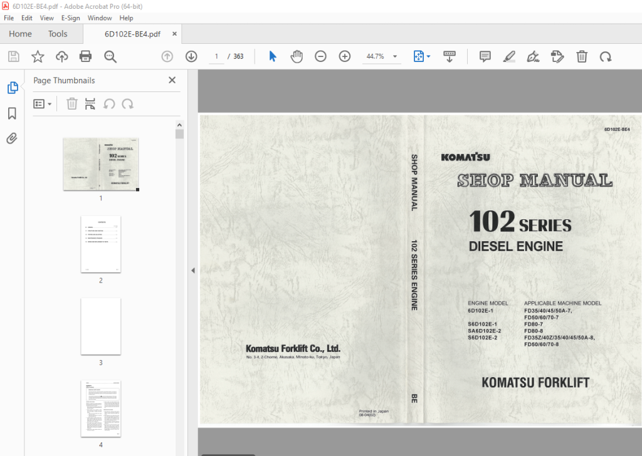Rotate counterclockwise in thumbnails panel
This screenshot has width=642, height=456.
(x=109, y=104)
